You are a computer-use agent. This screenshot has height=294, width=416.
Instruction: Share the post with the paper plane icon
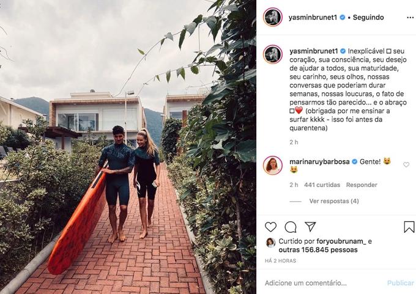pyautogui.click(x=310, y=227)
